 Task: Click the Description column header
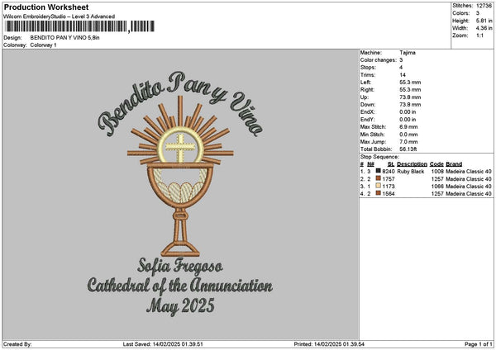[x=412, y=164]
